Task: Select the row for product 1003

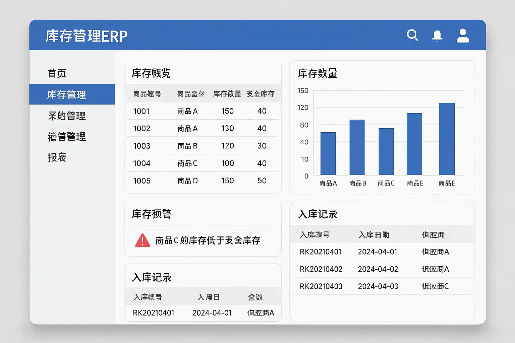Action: pyautogui.click(x=203, y=146)
